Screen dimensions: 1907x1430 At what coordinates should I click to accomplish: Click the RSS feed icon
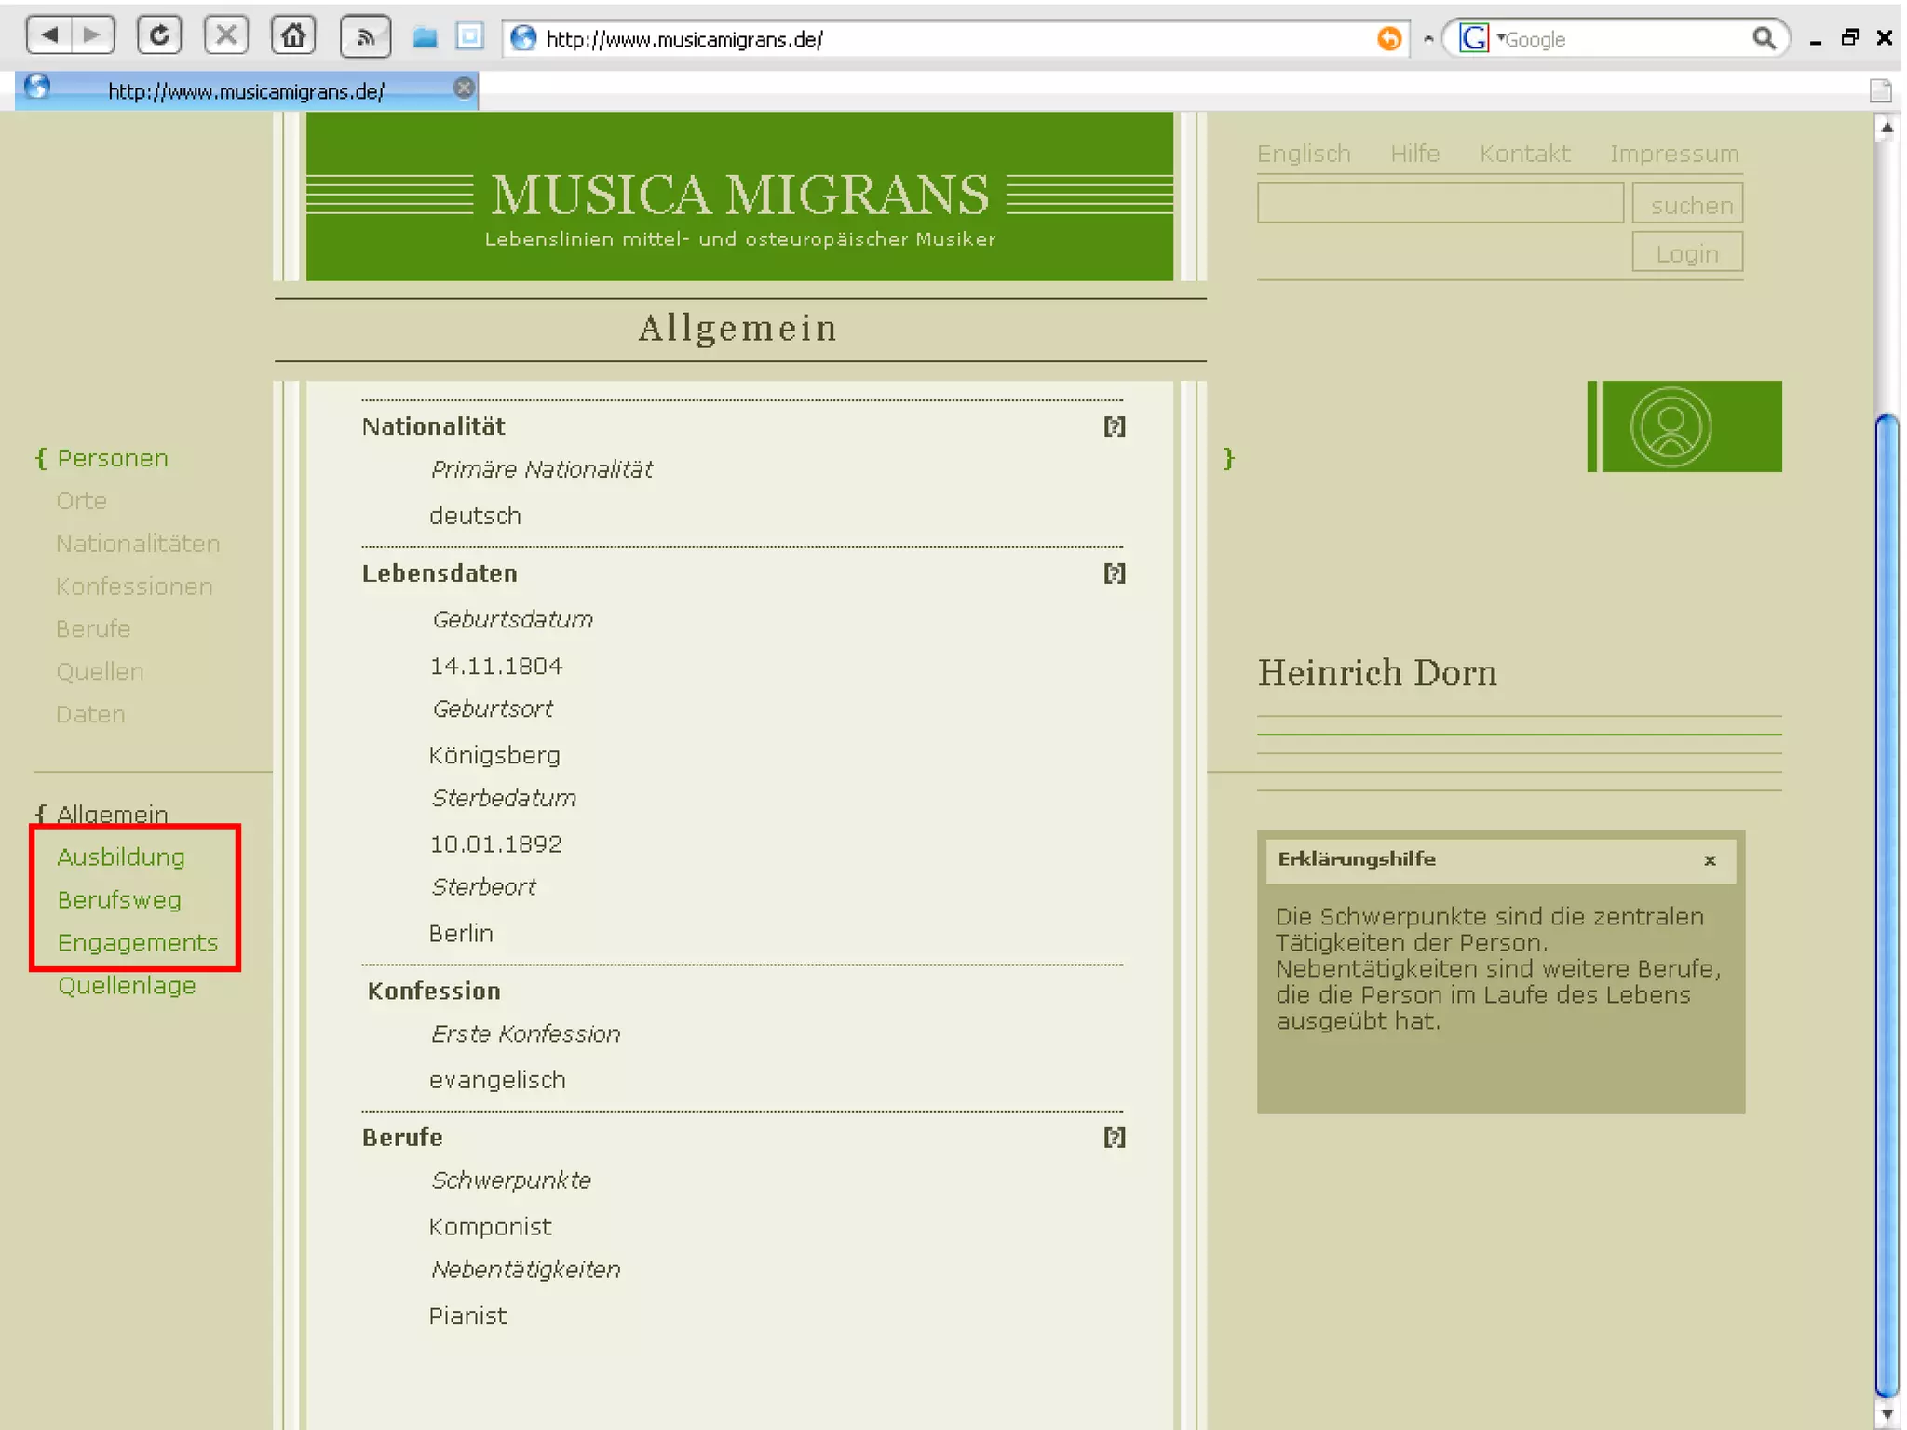(365, 37)
